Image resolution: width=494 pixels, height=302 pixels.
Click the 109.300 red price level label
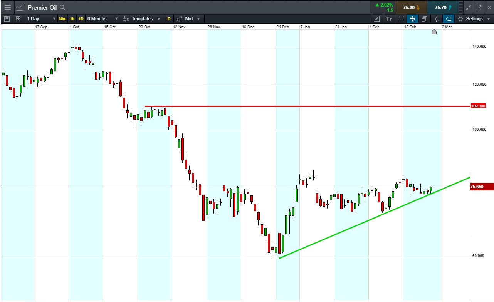[478, 106]
